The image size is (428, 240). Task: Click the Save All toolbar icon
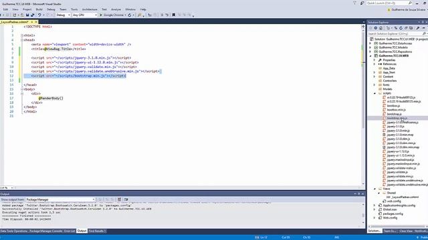(32, 15)
